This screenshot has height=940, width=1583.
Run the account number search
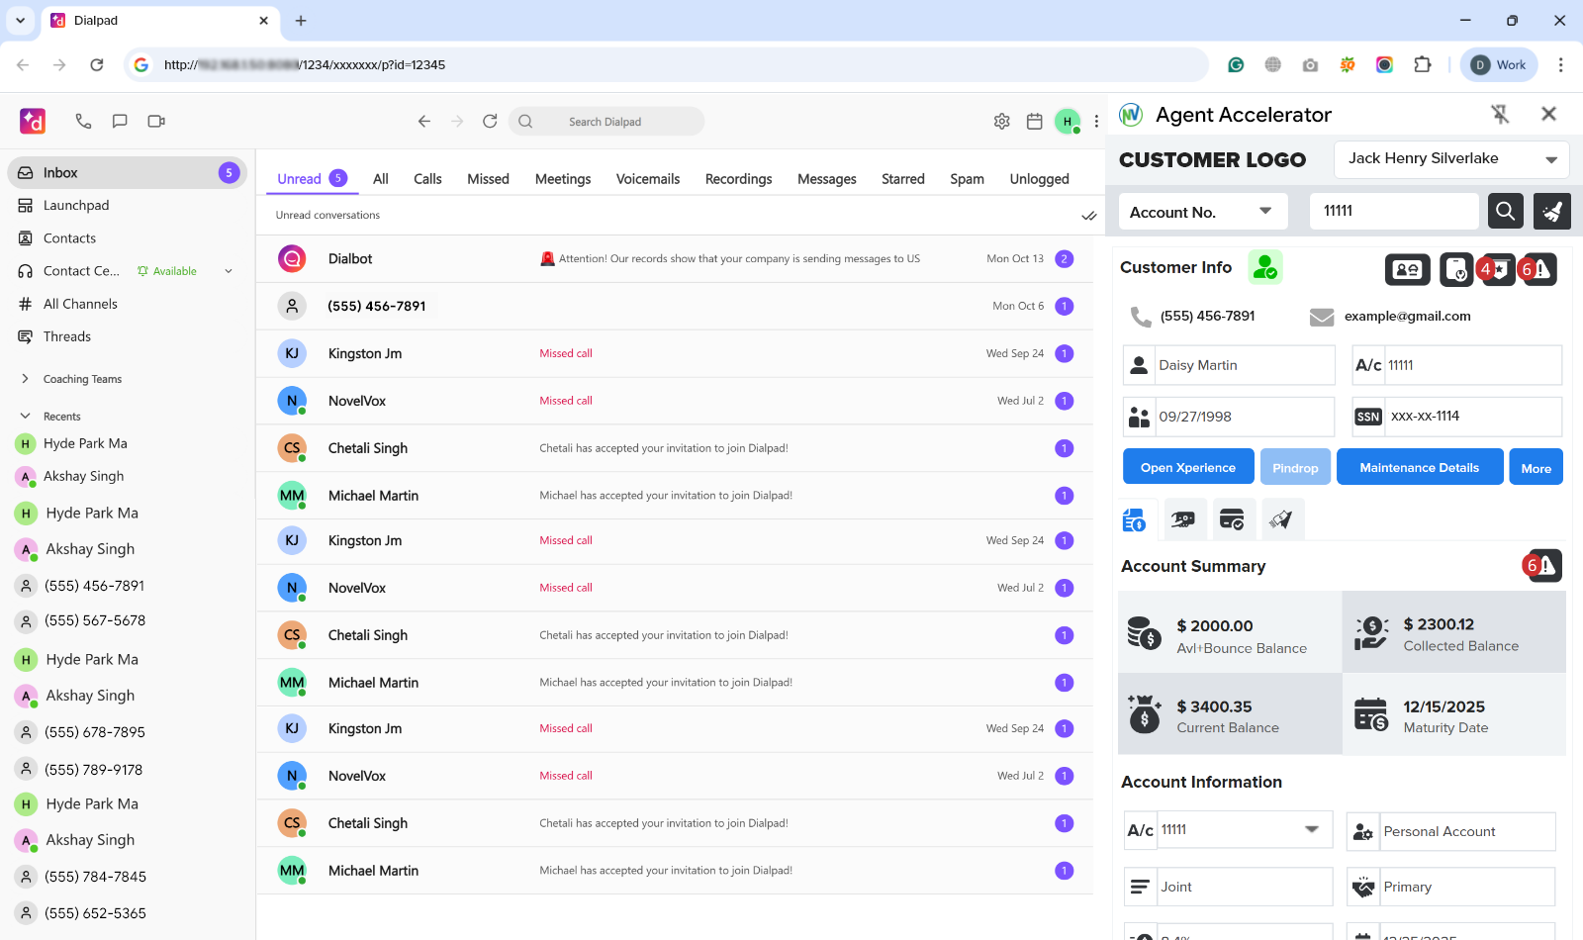1505,211
